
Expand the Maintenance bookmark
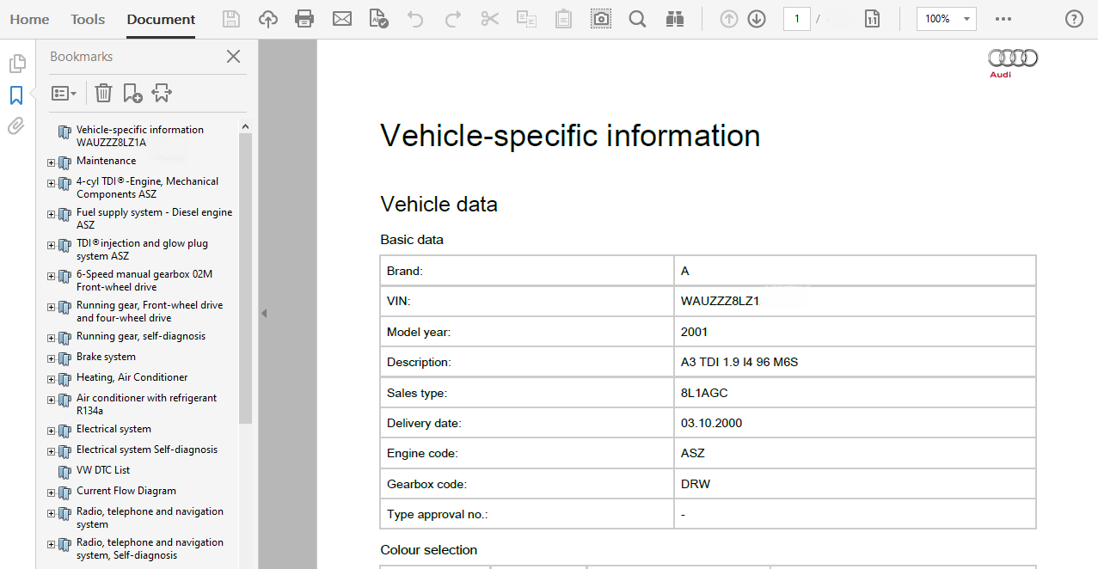click(51, 162)
